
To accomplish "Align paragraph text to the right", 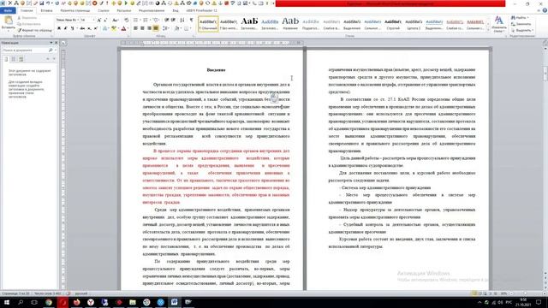I will point(149,28).
